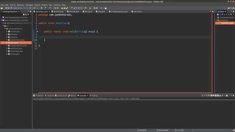Select MainClass.java in Package Explorer
Screen dimensions: 235x132
pyautogui.click(x=16, y=48)
